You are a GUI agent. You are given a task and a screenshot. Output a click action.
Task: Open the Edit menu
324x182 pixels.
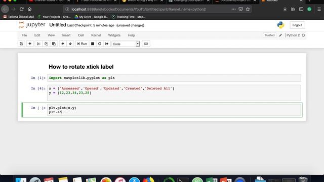37,35
